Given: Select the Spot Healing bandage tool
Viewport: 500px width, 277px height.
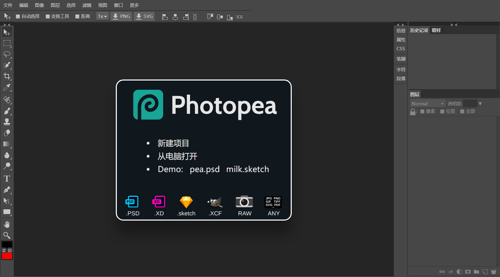Looking at the screenshot, I should [x=7, y=100].
